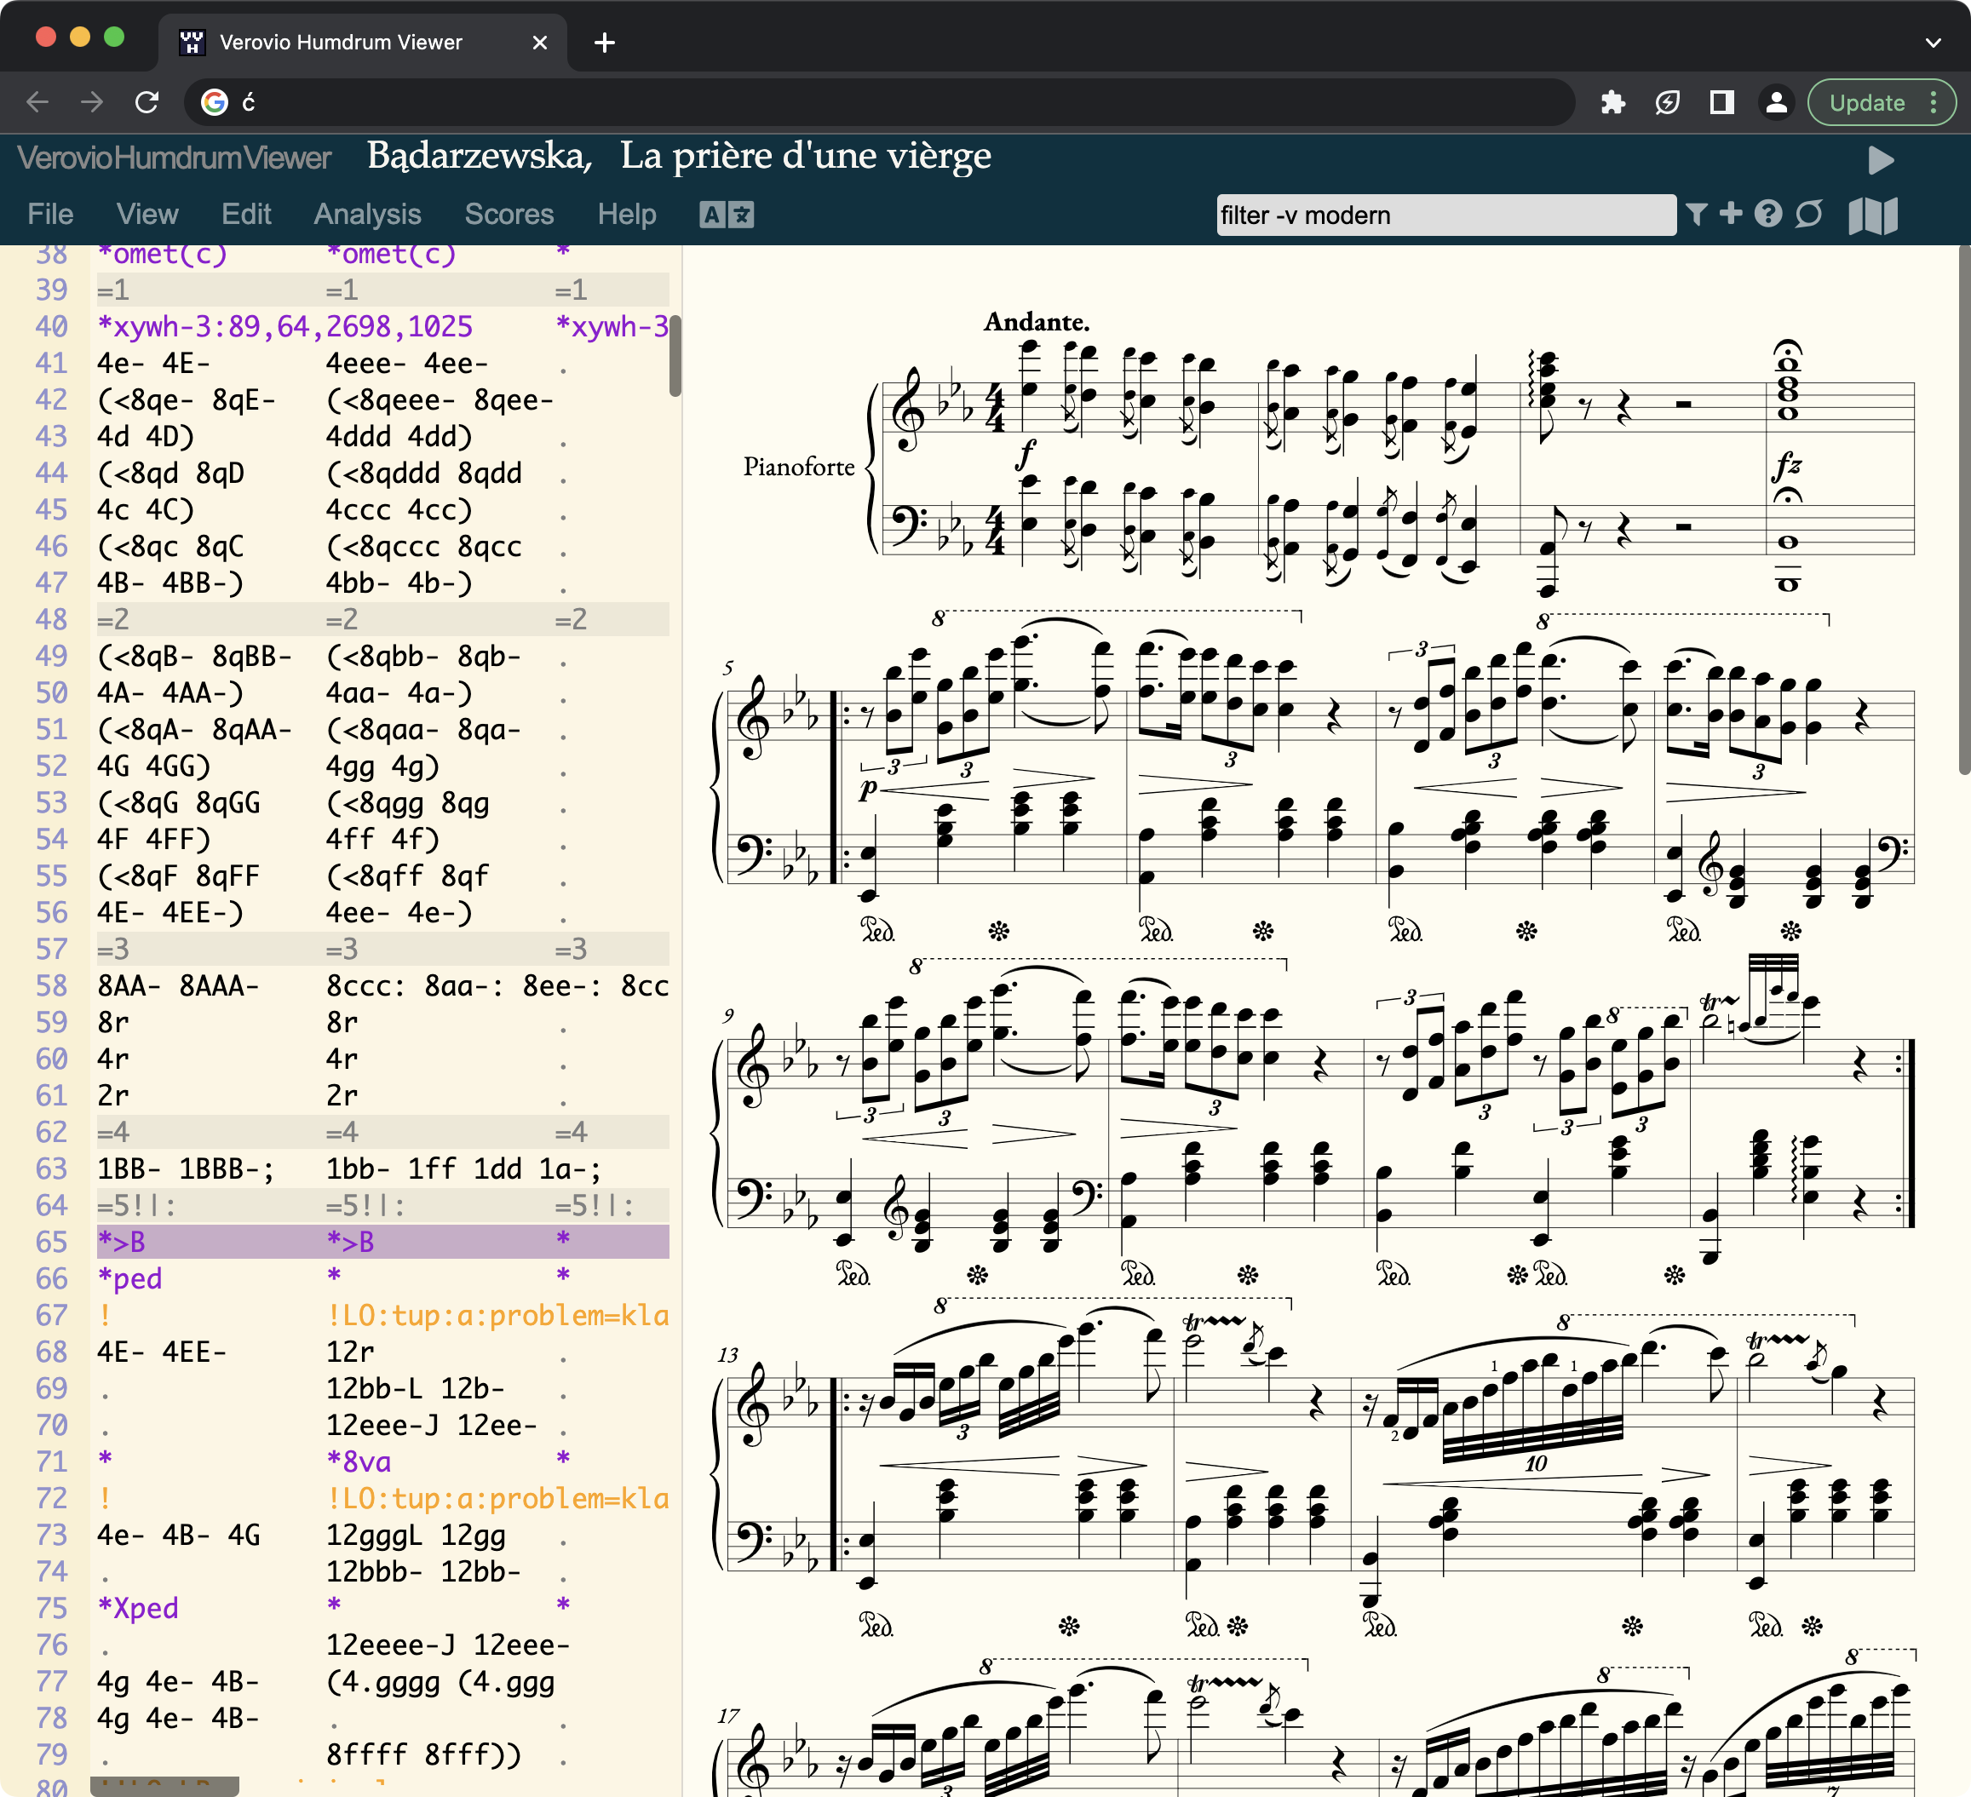Click the language A/文 toggle icon
Image resolution: width=1971 pixels, height=1797 pixels.
pyautogui.click(x=727, y=214)
